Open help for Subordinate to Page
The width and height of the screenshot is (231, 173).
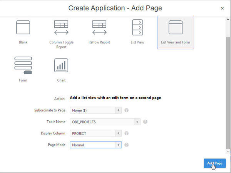(x=126, y=110)
